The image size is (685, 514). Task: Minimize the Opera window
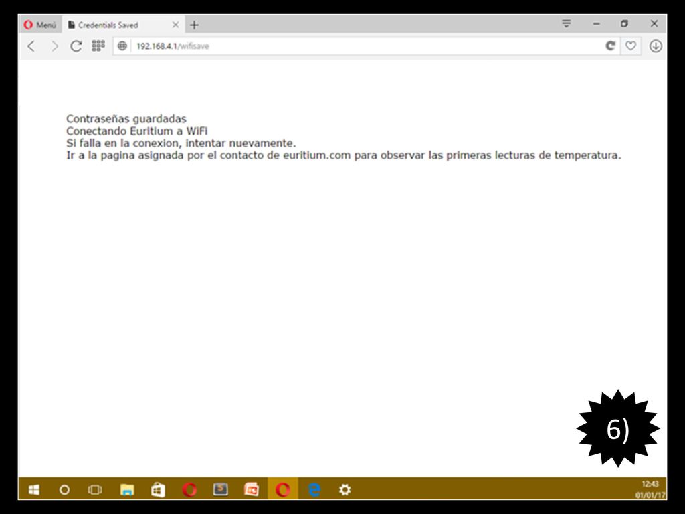coord(596,23)
